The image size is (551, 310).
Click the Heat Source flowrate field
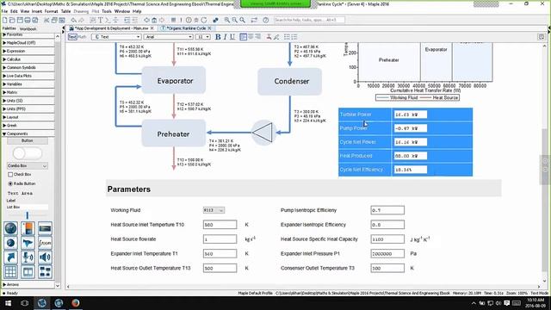(220, 239)
